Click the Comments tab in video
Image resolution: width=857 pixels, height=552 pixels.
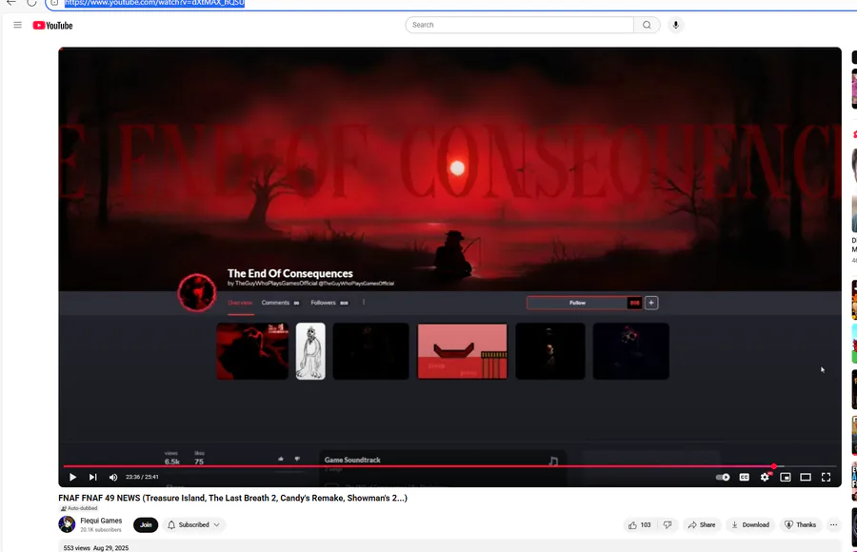point(280,303)
